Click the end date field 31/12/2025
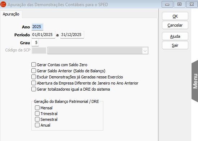This screenshot has height=141, width=198. point(72,35)
